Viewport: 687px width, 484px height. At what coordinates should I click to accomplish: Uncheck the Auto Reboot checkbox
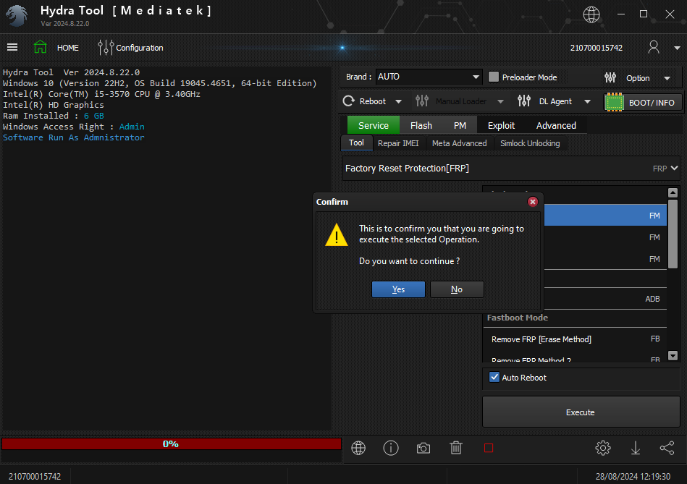(494, 377)
